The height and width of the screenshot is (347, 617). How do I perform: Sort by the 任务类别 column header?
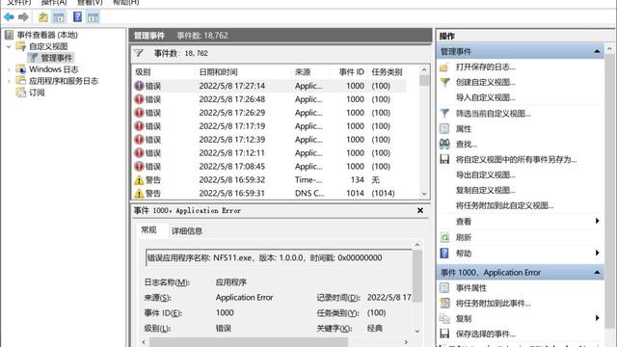387,72
